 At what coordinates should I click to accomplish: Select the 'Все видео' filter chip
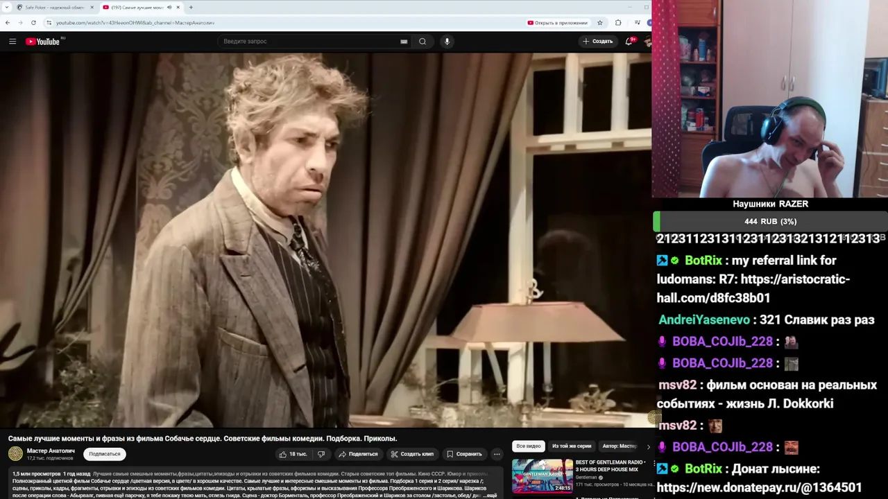pos(528,446)
